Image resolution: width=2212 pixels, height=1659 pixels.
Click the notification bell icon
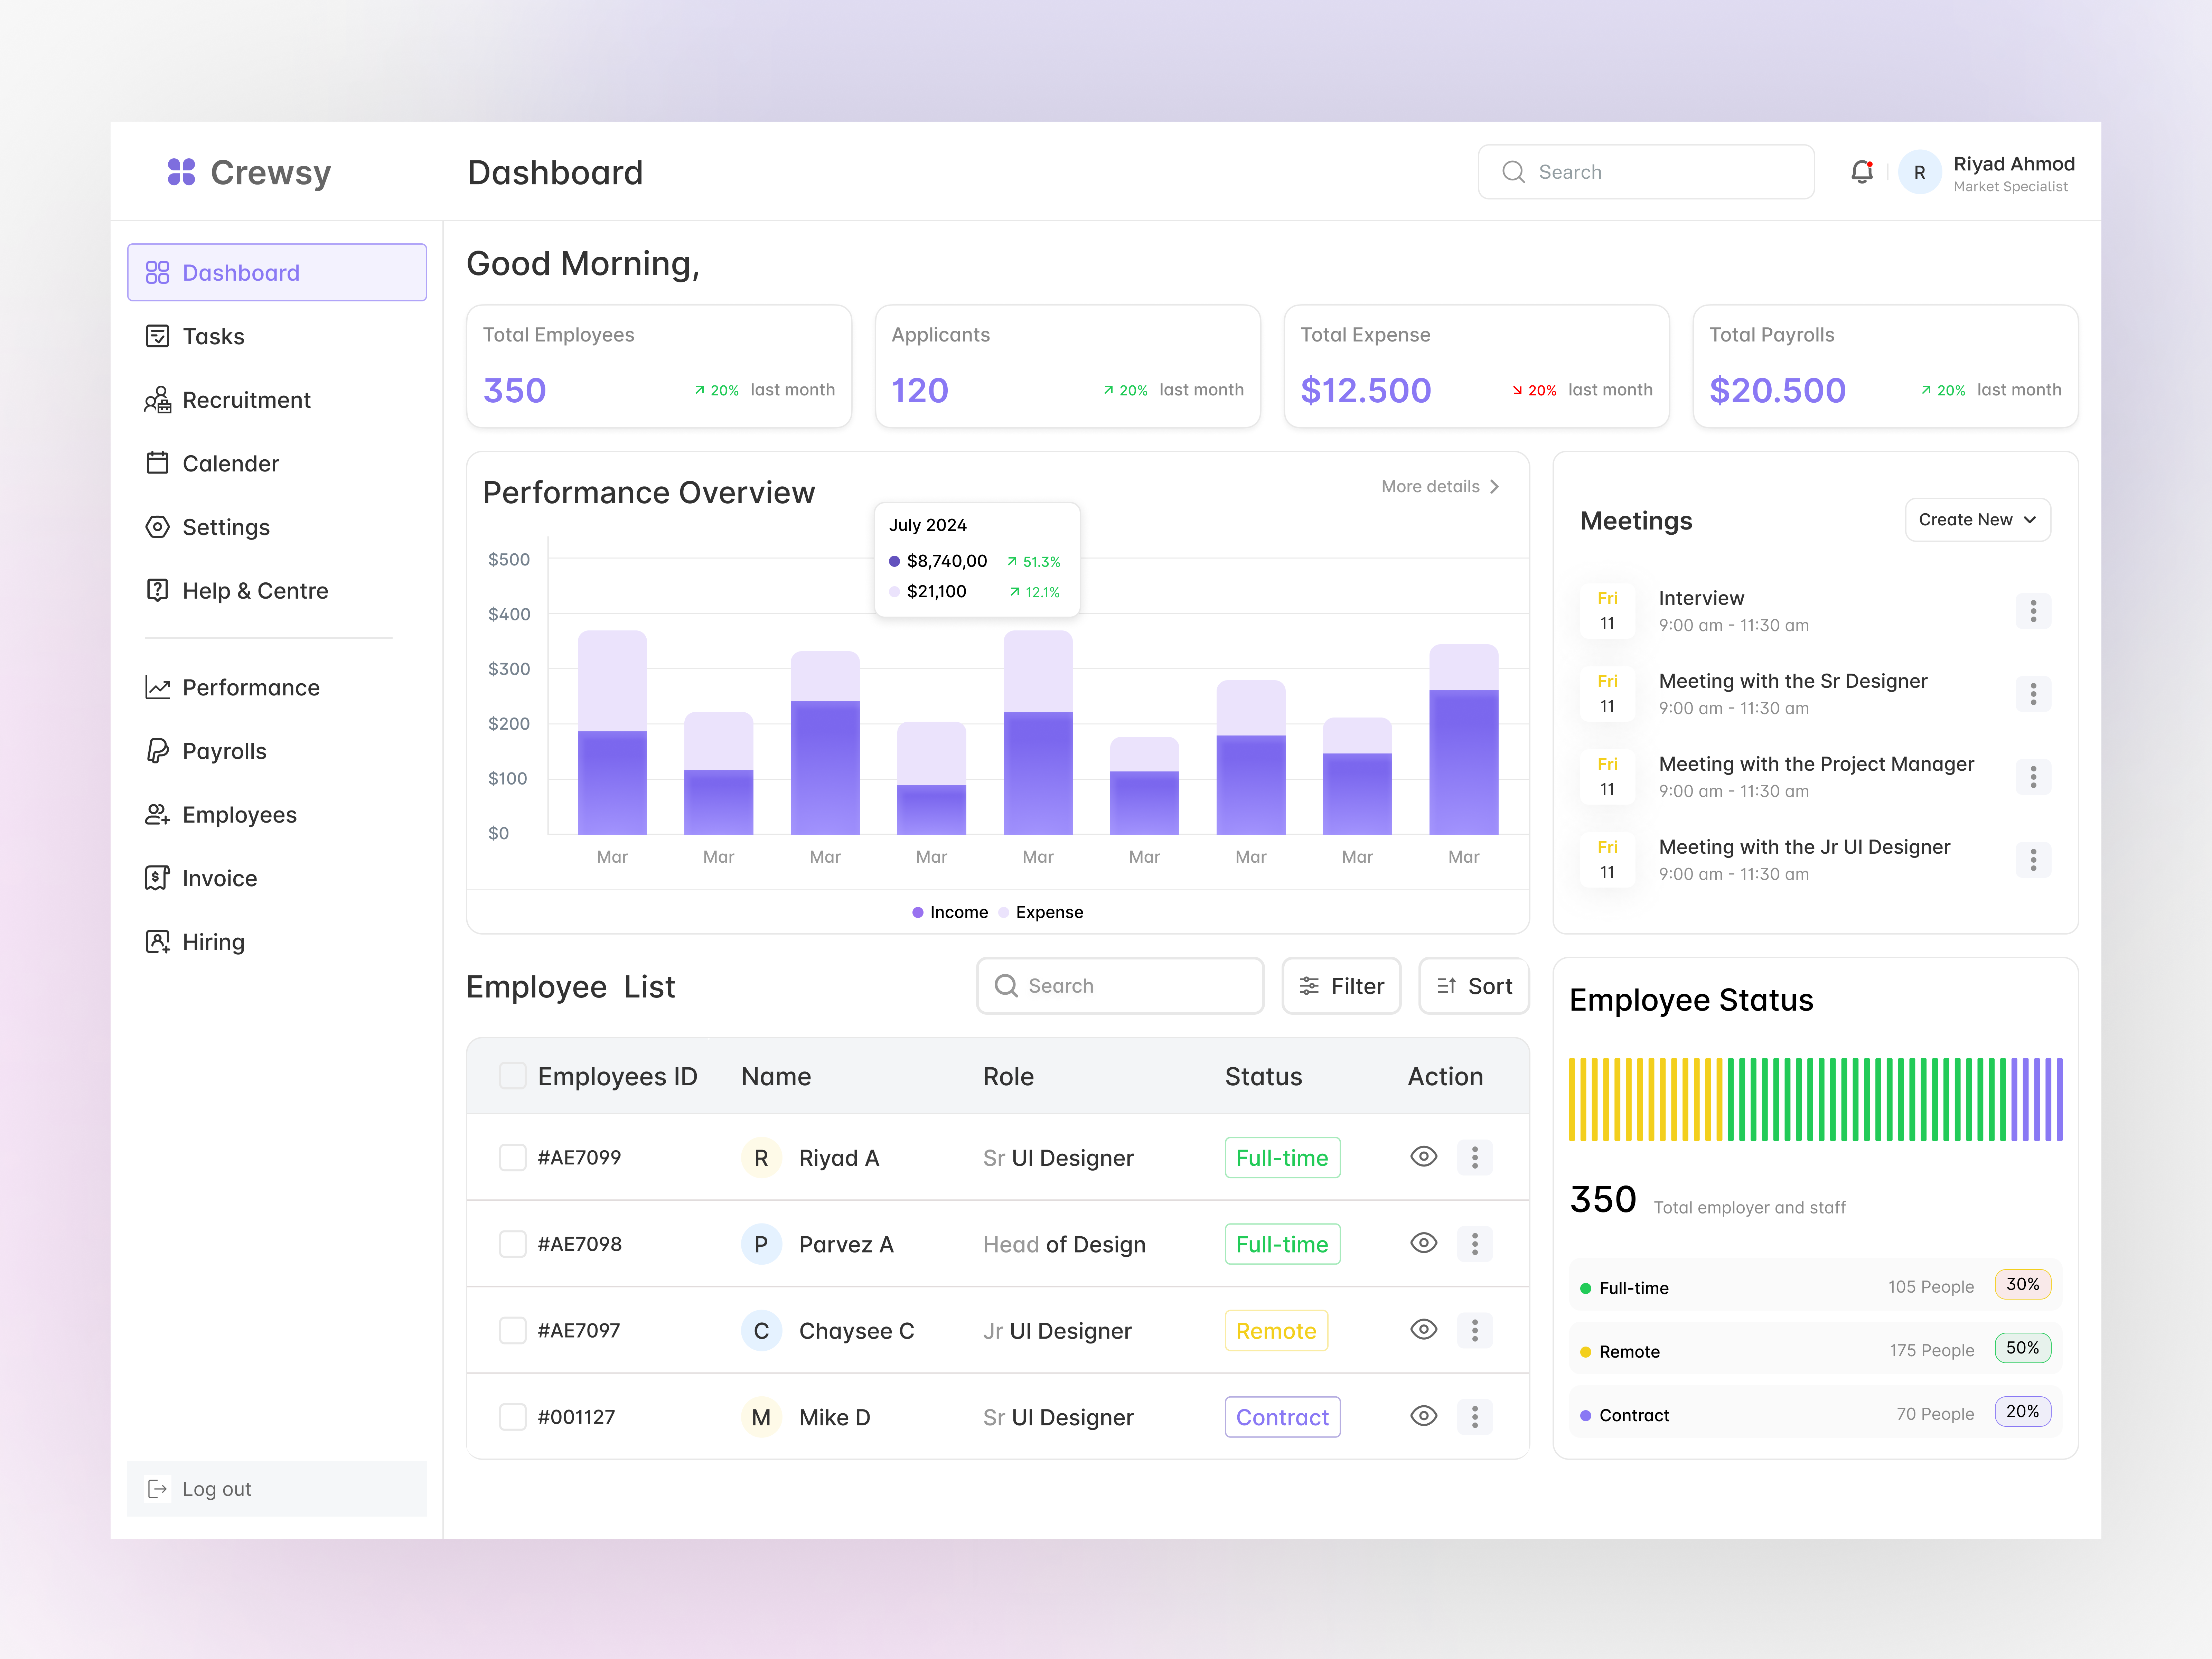click(x=1862, y=172)
